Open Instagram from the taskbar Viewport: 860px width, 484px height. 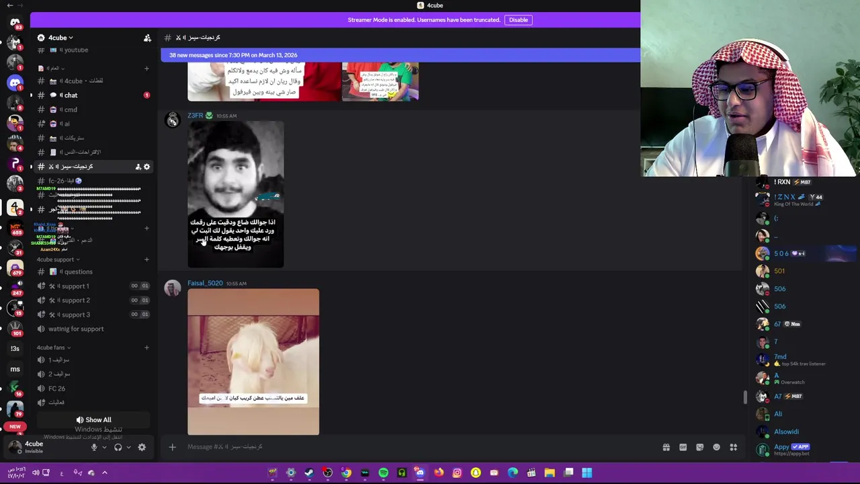[x=457, y=473]
